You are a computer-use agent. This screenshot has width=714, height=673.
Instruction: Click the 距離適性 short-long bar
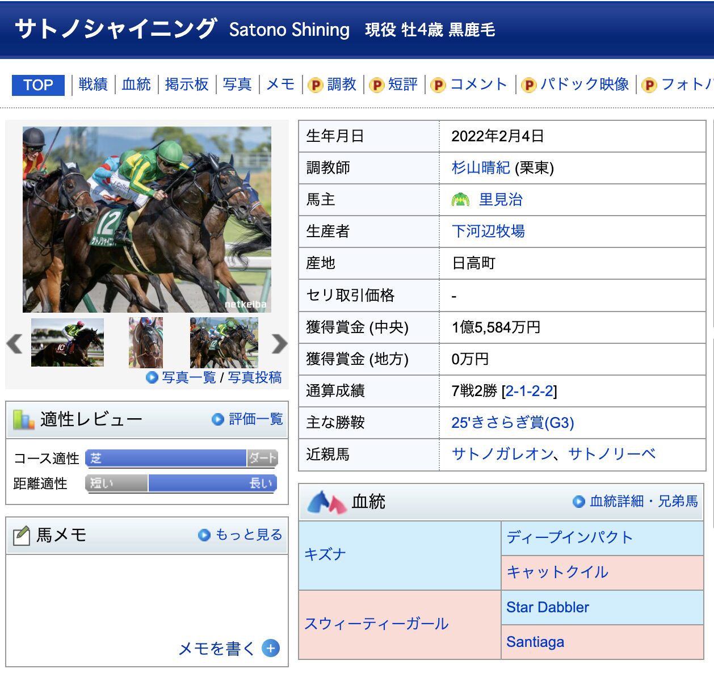pyautogui.click(x=182, y=483)
